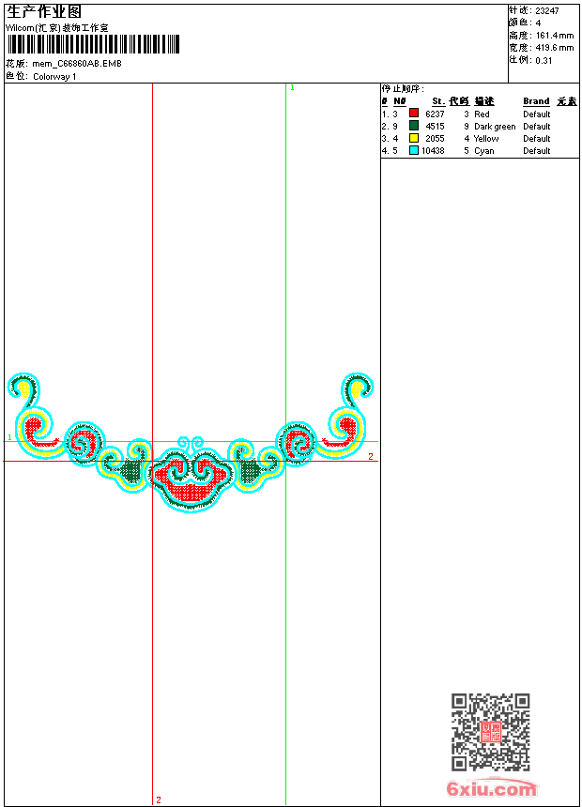Viewport: 582px width, 807px height.
Task: Click the red label '2' at bottom guide
Action: point(159,799)
